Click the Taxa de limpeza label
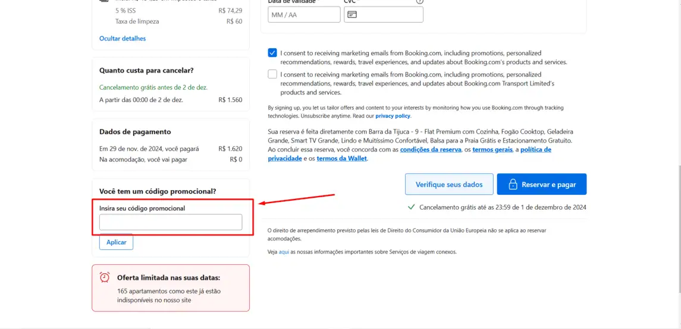 pyautogui.click(x=137, y=21)
